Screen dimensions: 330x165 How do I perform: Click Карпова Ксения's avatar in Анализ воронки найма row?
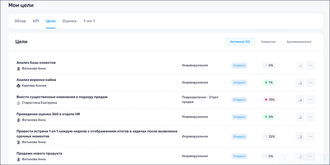click(18, 86)
